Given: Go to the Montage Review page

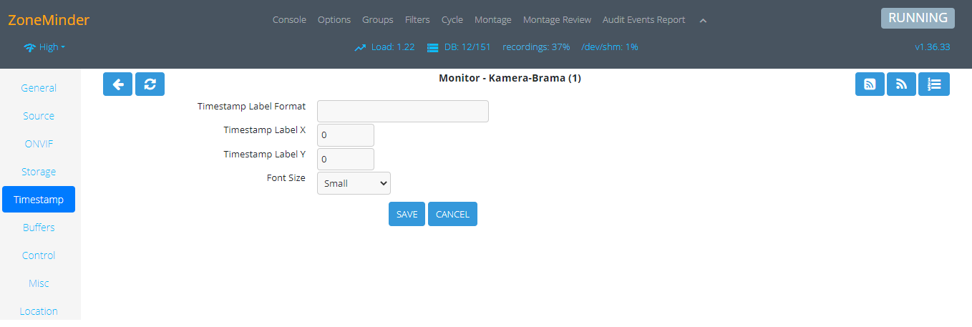Looking at the screenshot, I should coord(557,20).
